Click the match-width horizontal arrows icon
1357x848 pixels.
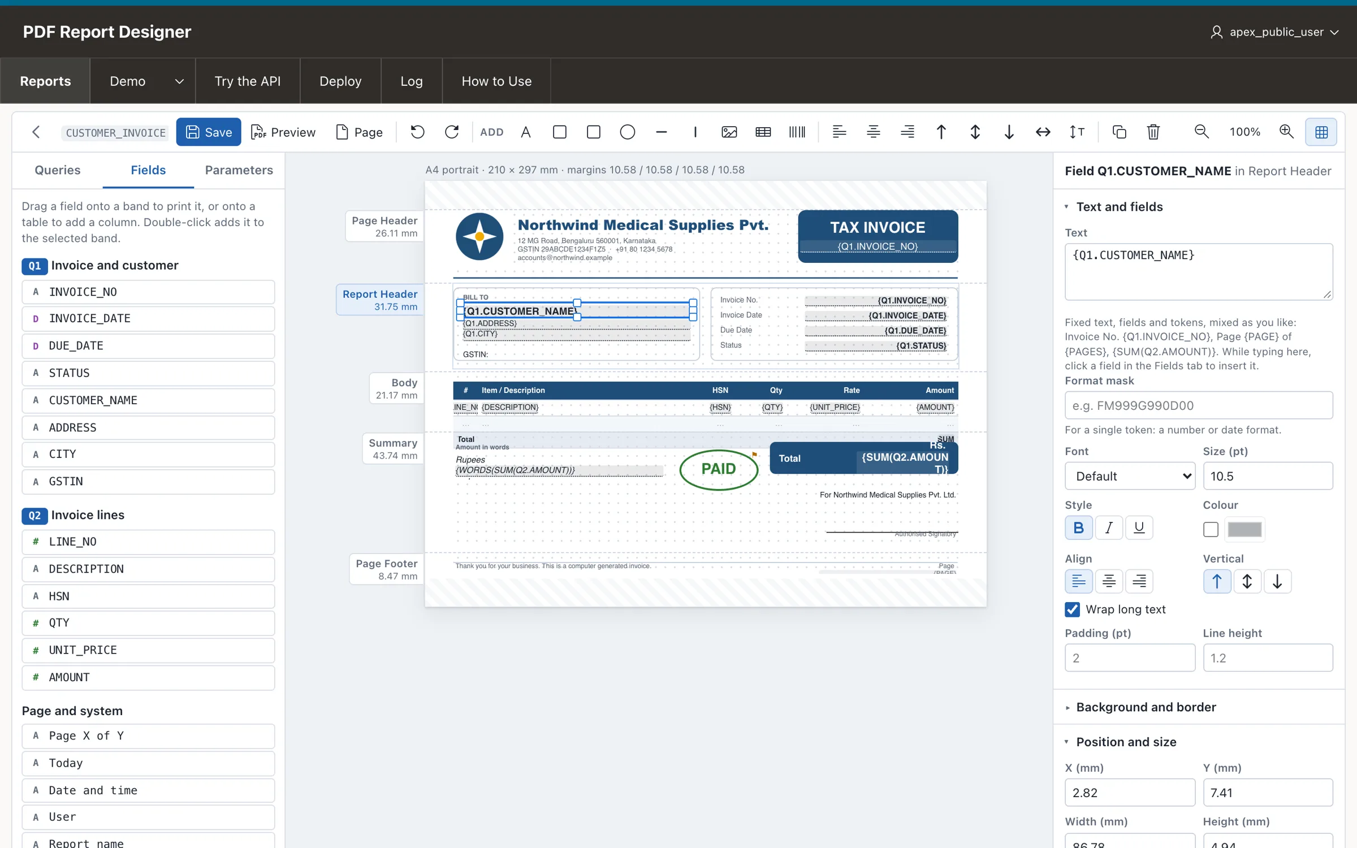[x=1043, y=132]
